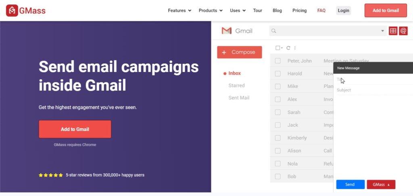The width and height of the screenshot is (413, 196).
Task: Go to the Pricing page
Action: tap(299, 10)
